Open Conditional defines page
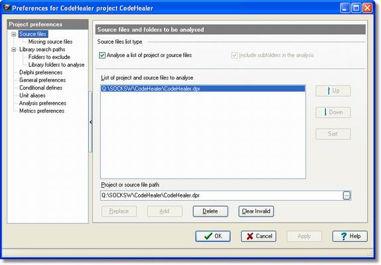Image resolution: width=381 pixels, height=265 pixels. coord(41,87)
